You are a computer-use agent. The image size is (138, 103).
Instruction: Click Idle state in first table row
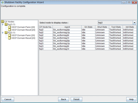coord(88,30)
